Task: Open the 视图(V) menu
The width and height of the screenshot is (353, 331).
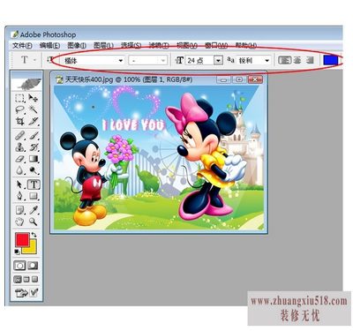Action: (187, 45)
